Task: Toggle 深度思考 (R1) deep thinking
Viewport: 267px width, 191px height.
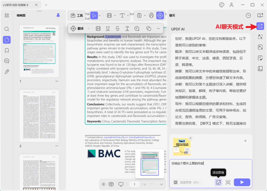Action: point(186,182)
